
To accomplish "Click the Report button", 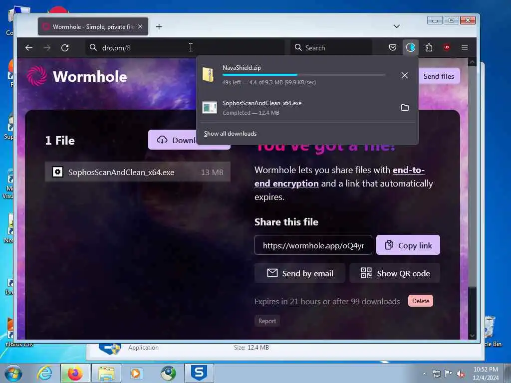I will click(267, 321).
